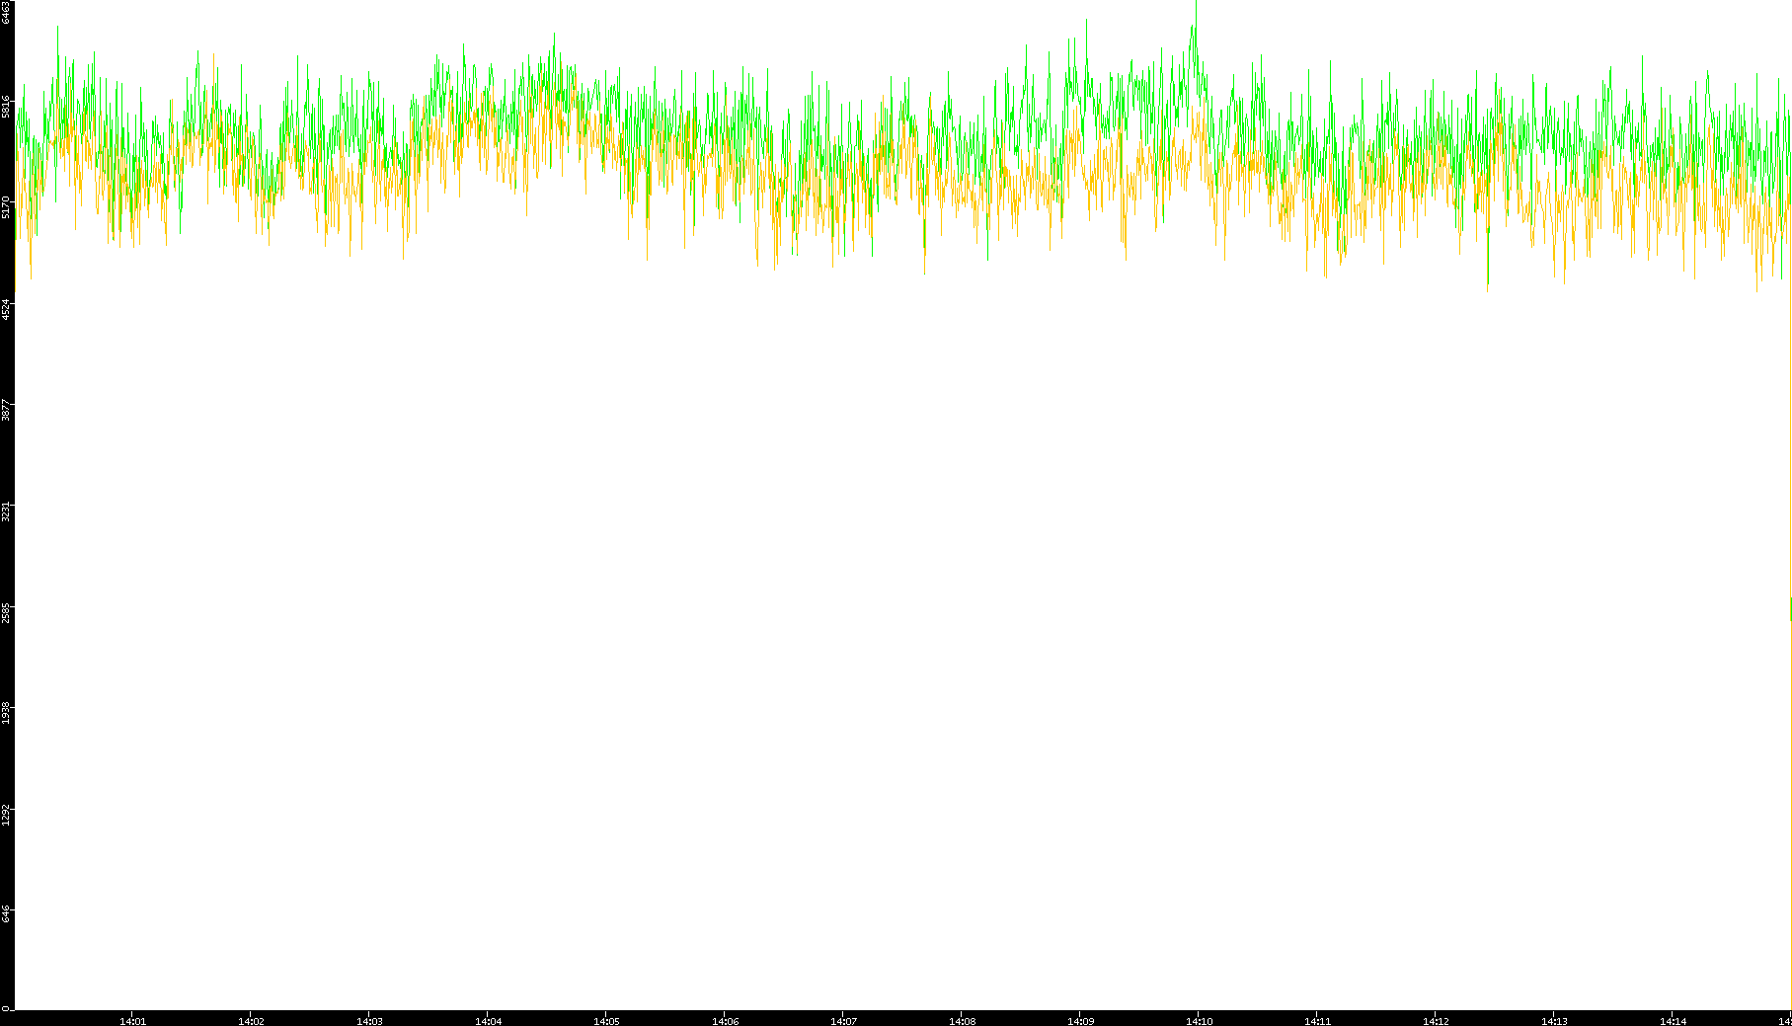1792x1026 pixels.
Task: Click the 14:02 time axis label
Action: tap(251, 1021)
